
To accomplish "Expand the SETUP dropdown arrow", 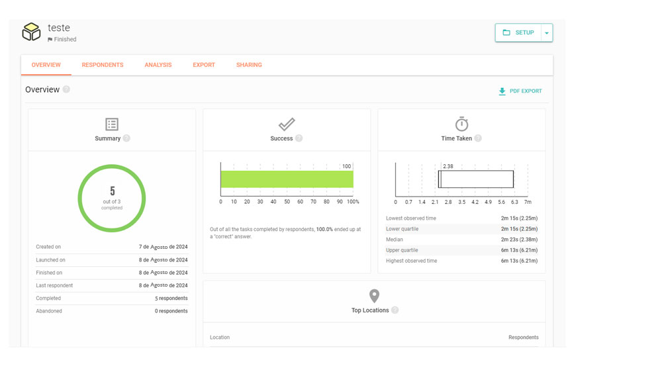I will (547, 33).
